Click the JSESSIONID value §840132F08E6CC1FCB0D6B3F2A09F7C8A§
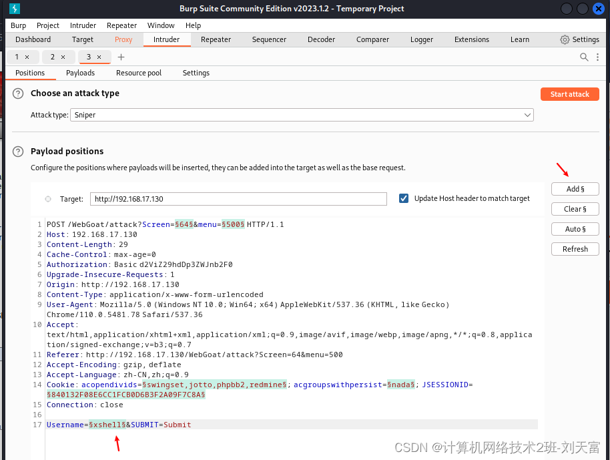The image size is (610, 460). click(125, 395)
